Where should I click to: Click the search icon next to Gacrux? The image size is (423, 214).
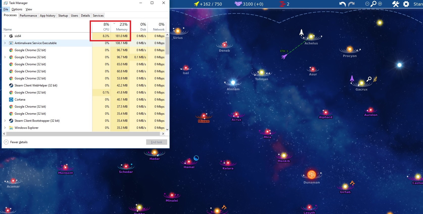[x=369, y=79]
